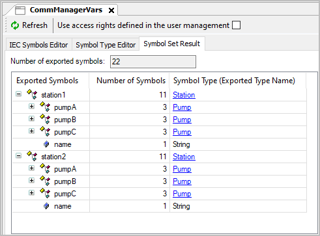
Task: Click the number of exported symbols field
Action: 153,62
